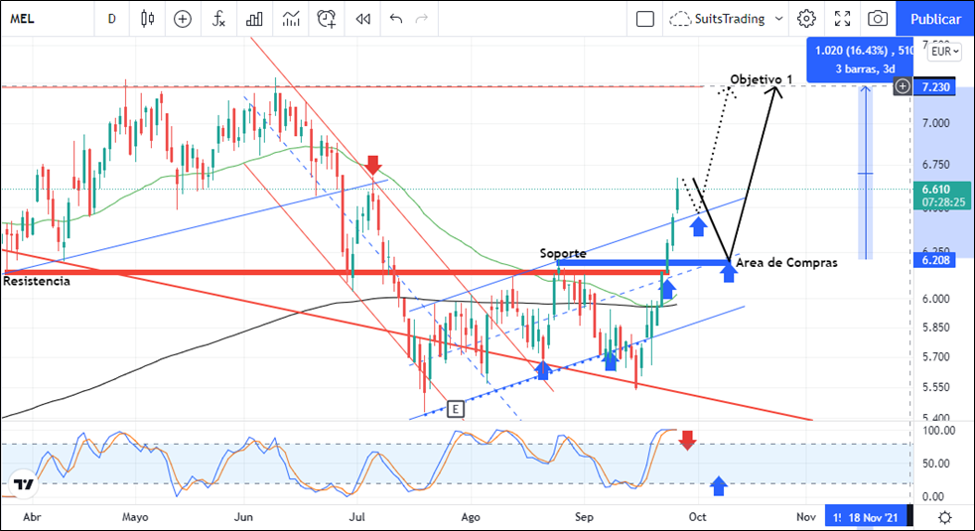This screenshot has height=531, width=975.
Task: Expand the EUR currency dropdown
Action: (942, 51)
